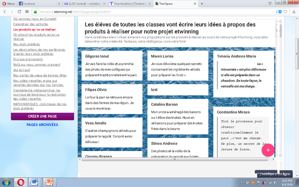Click the green padlock security icon

[x=36, y=12]
